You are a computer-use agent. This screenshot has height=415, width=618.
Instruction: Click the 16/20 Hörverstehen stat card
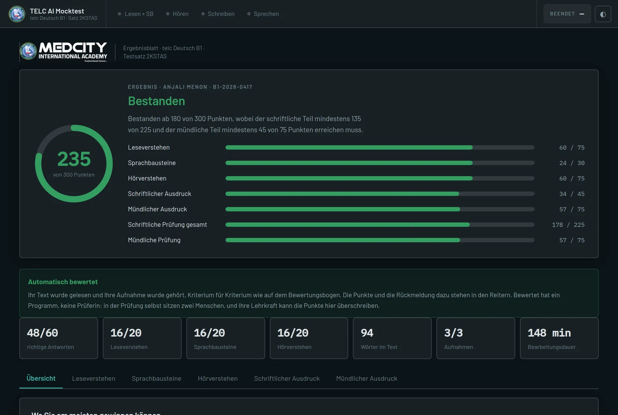309,338
